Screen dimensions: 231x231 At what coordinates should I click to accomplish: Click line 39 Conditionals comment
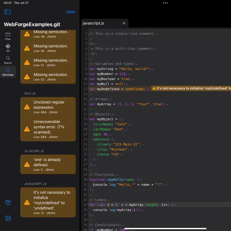(x=105, y=225)
